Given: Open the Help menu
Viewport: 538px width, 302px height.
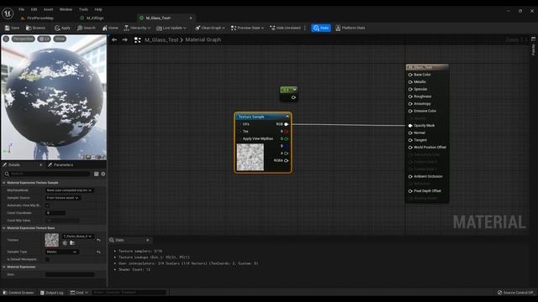Looking at the screenshot, I should [98, 9].
